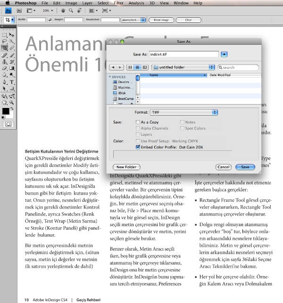Select the Dodge tool
The width and height of the screenshot is (283, 303).
click(x=12, y=75)
